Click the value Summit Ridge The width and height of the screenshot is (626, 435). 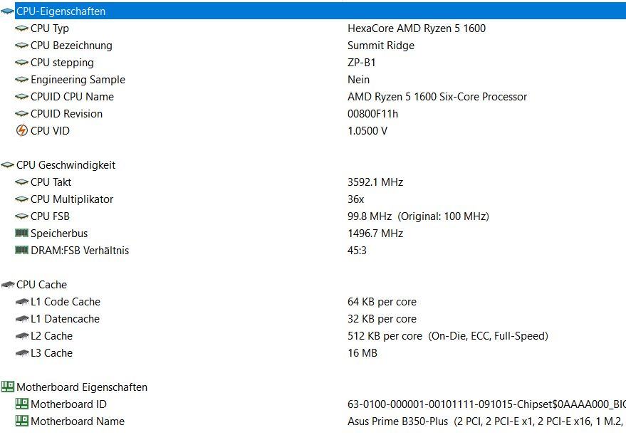pos(381,46)
